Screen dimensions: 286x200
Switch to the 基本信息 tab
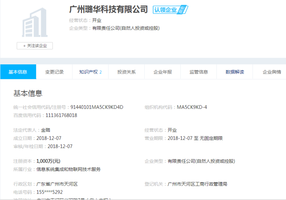18,72
